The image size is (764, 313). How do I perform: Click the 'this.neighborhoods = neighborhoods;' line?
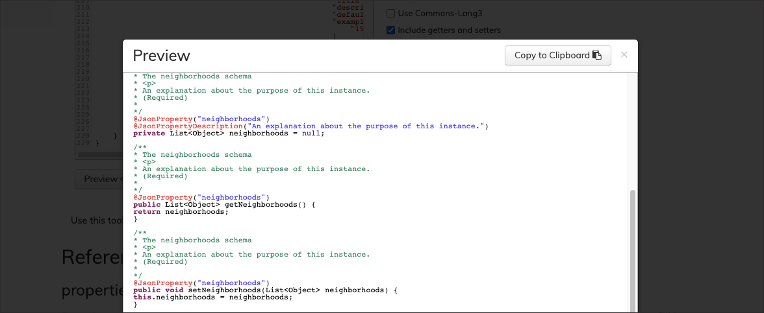click(x=213, y=297)
